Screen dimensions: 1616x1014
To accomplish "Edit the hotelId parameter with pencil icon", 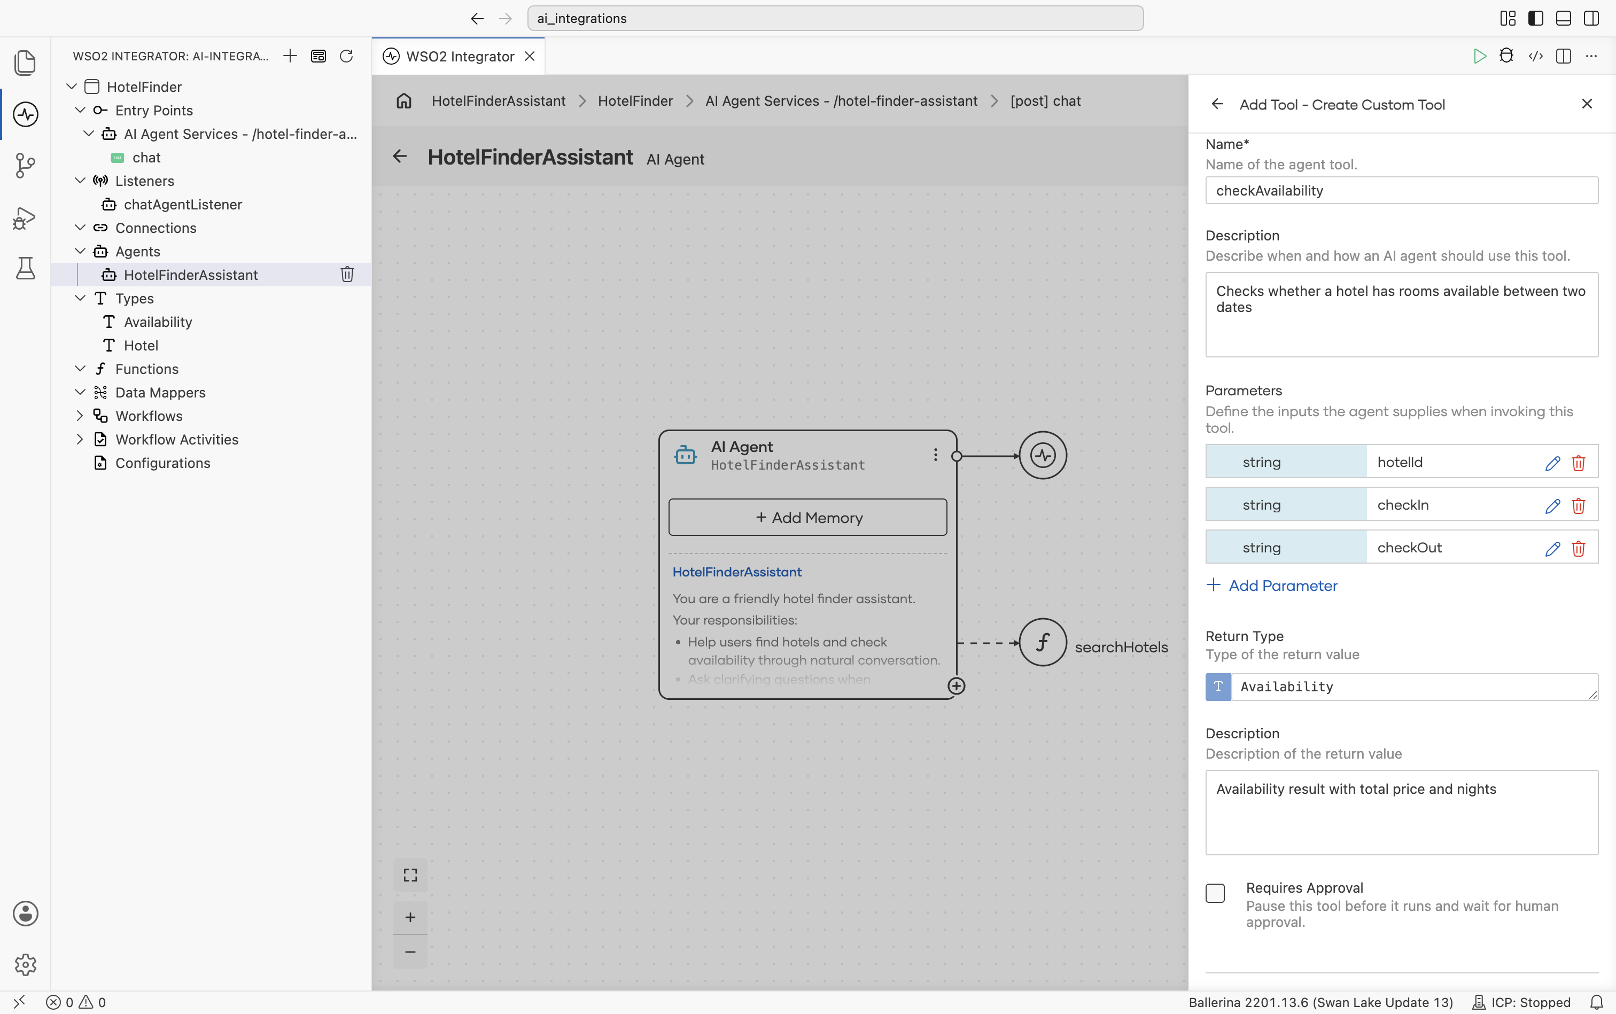I will 1552,463.
